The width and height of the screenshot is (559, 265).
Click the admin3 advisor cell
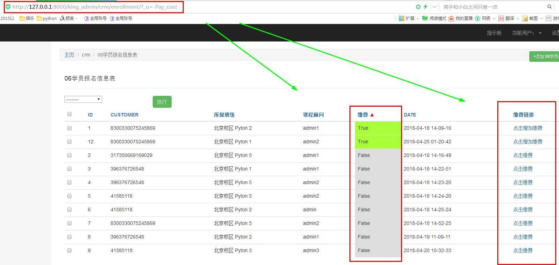[x=311, y=250]
